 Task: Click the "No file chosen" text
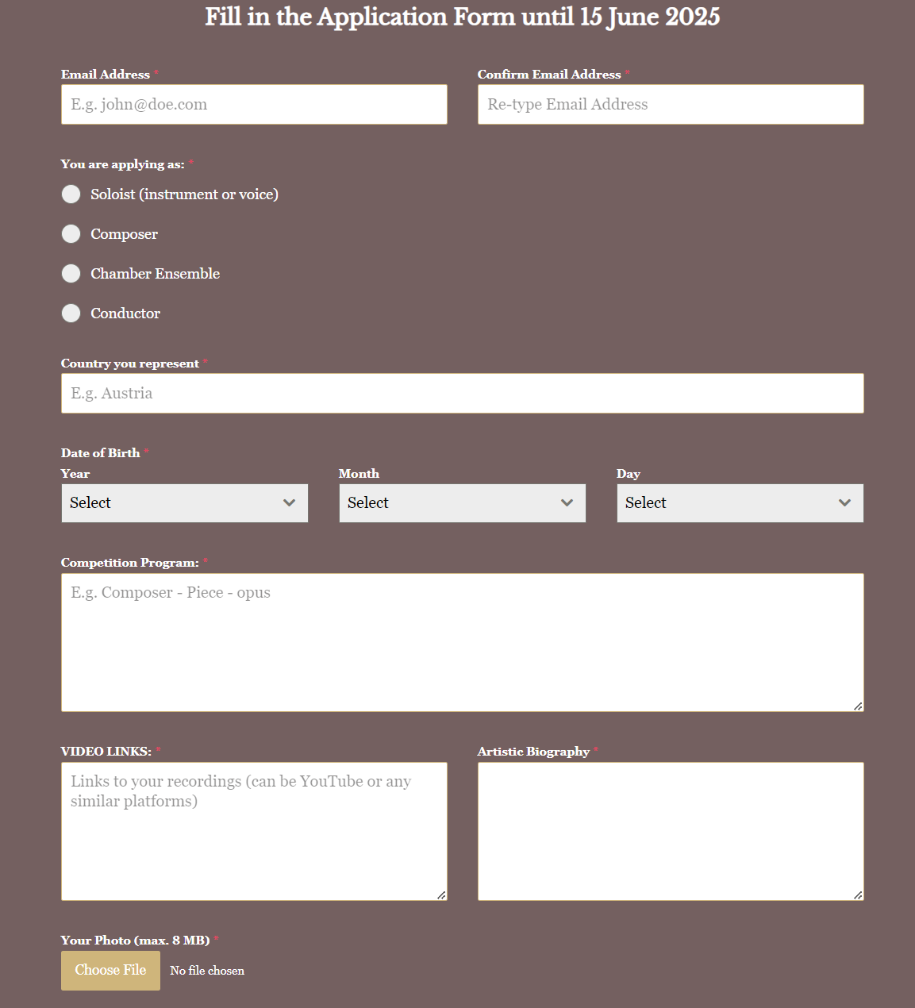point(207,971)
